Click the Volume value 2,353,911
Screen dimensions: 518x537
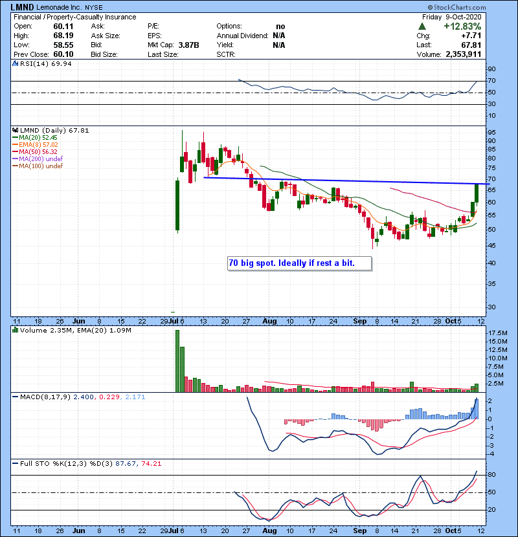click(x=463, y=54)
